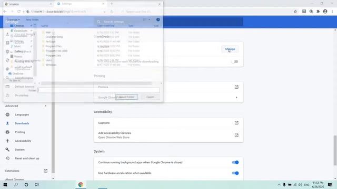This screenshot has width=337, height=189.
Task: Select the Program Files (x86) folder
Action: [x=56, y=51]
